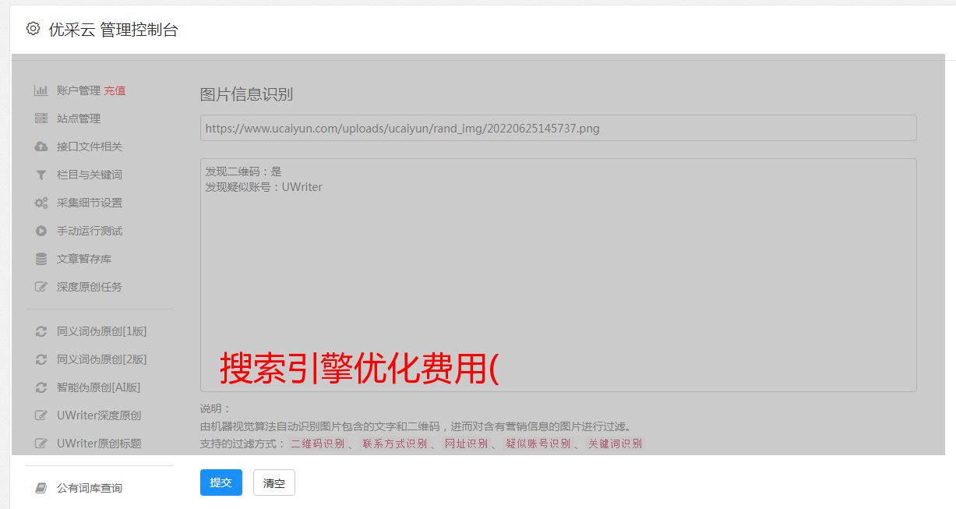956x509 pixels.
Task: Click the database icon for 文章暂存库
Action: pos(41,259)
